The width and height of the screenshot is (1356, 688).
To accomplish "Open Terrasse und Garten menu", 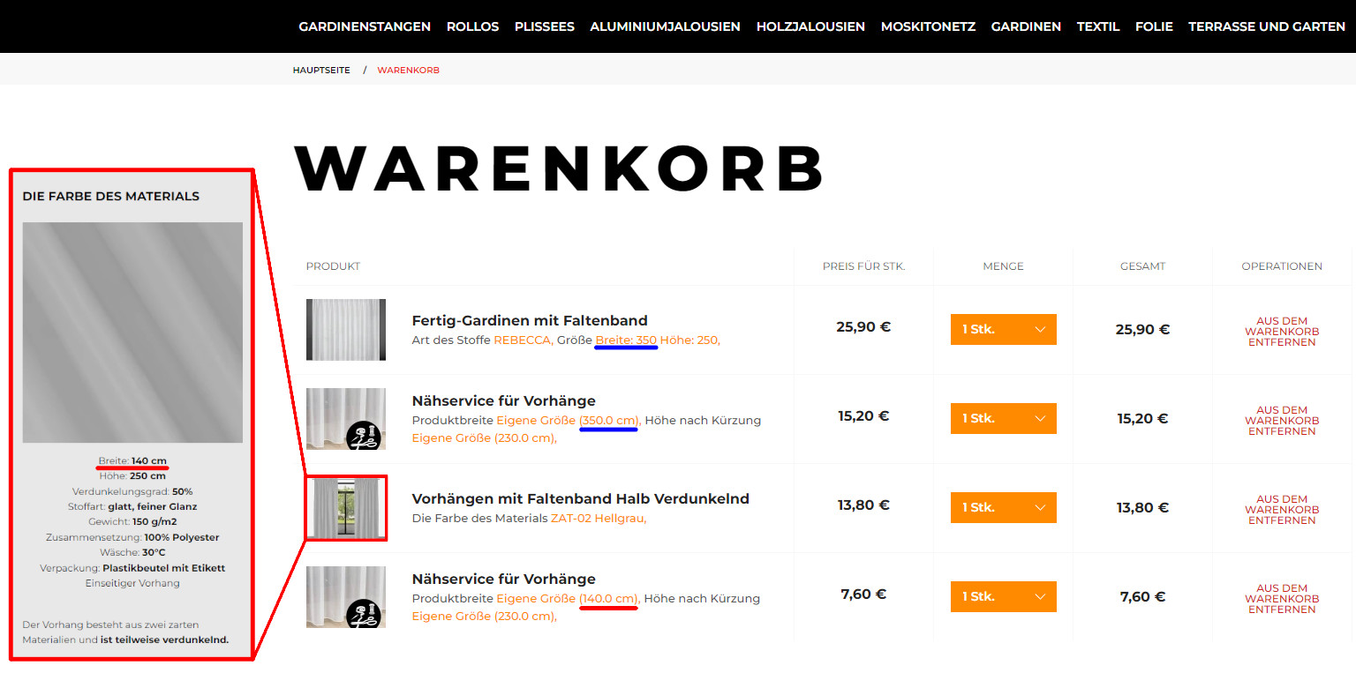I will pyautogui.click(x=1267, y=26).
